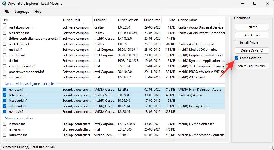Uncheck the hdxasus.inf driver checkbox
This screenshot has width=274, height=150.
(x=5, y=95)
